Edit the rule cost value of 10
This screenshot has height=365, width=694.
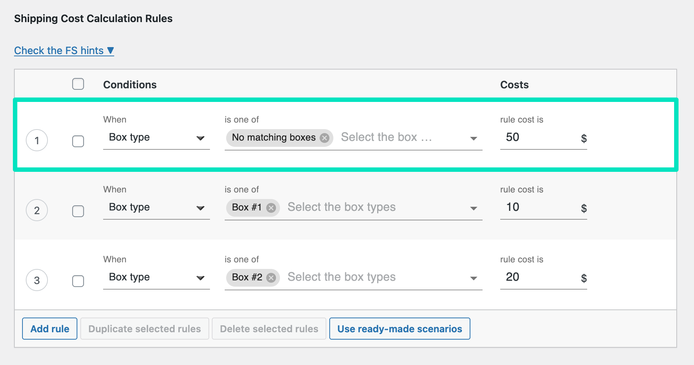(523, 207)
